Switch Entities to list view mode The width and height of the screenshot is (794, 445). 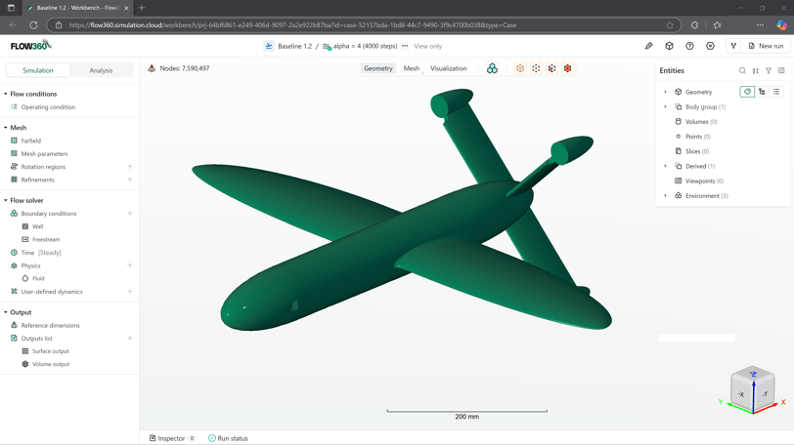[776, 92]
